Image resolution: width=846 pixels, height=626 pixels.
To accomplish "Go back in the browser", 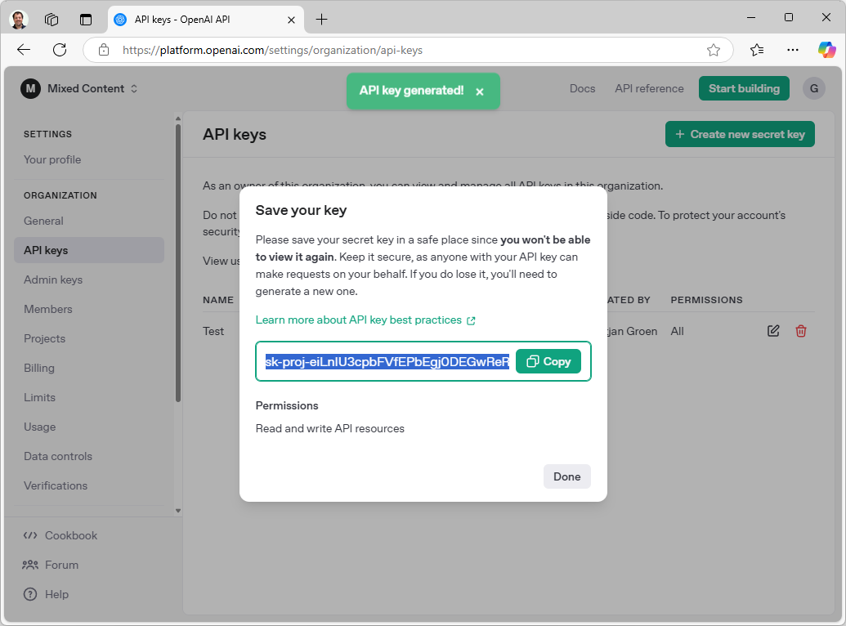I will click(x=24, y=50).
